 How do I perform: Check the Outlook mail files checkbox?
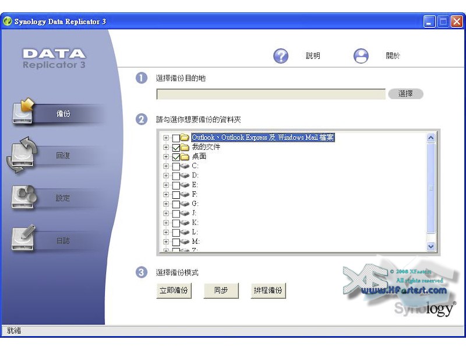[176, 138]
